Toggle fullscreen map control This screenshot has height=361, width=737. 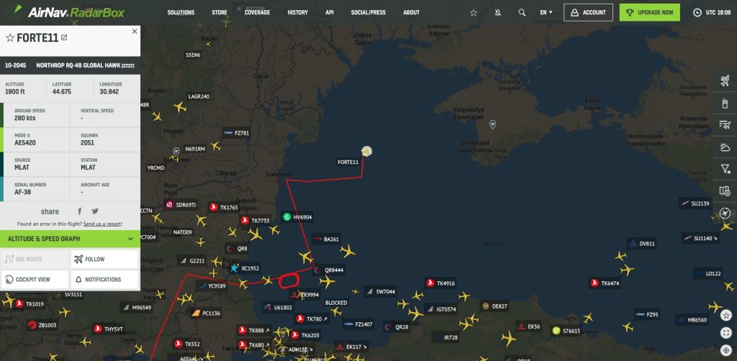click(727, 332)
